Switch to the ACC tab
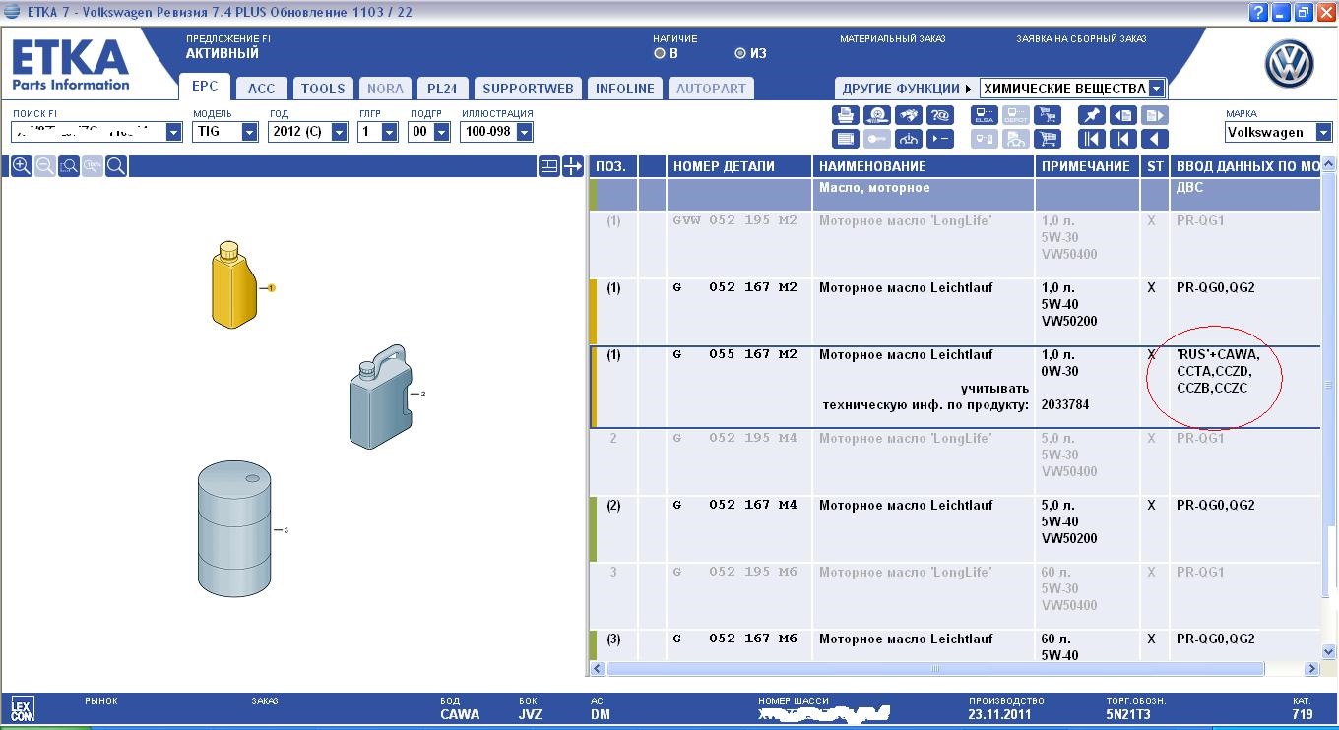Image resolution: width=1339 pixels, height=730 pixels. click(x=262, y=89)
